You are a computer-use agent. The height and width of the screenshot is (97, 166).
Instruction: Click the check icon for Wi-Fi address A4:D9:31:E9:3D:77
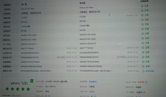pos(143,43)
